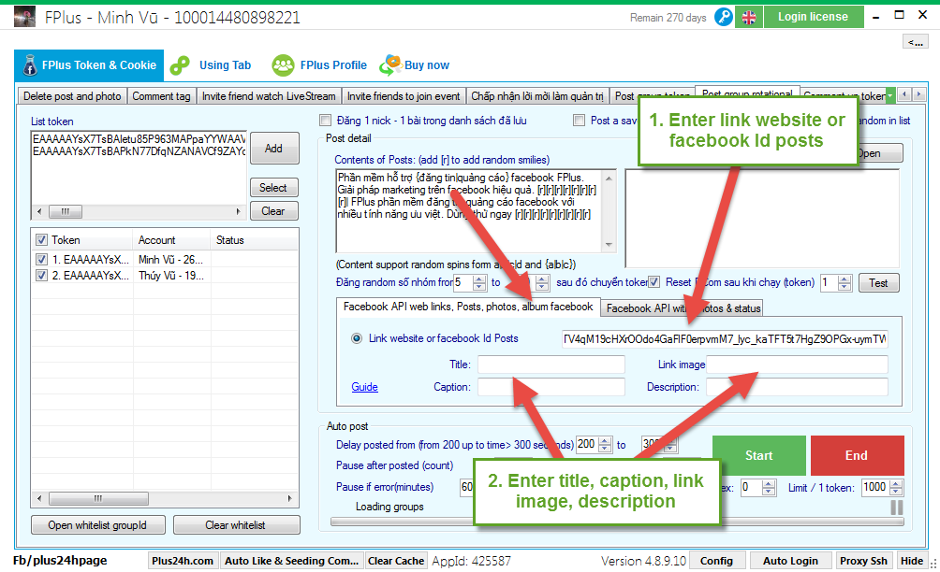Switch to FPlus Token & Cookie tab
Screen dimensions: 940x572
[x=89, y=65]
